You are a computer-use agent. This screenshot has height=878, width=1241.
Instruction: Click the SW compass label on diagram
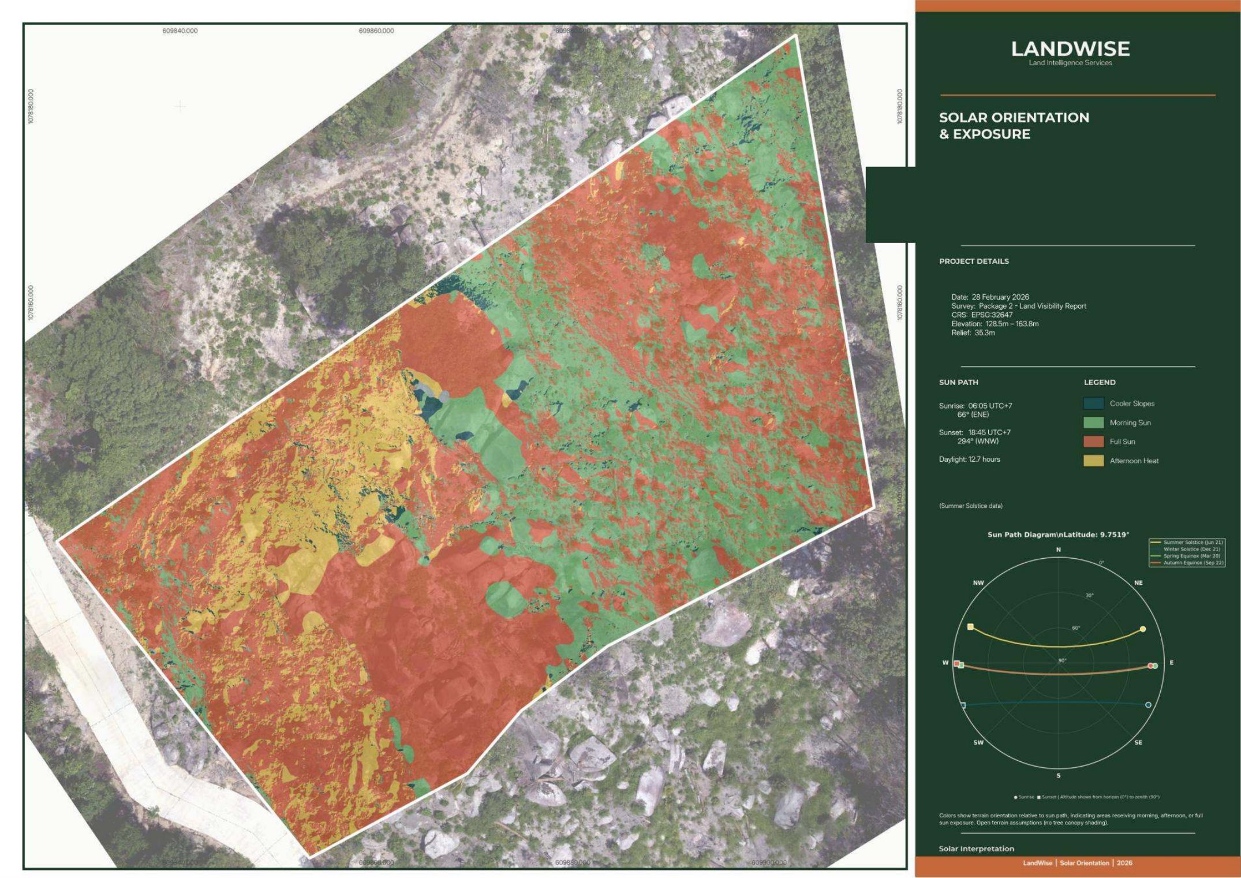978,742
